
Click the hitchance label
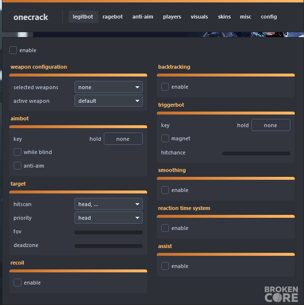[x=173, y=152]
